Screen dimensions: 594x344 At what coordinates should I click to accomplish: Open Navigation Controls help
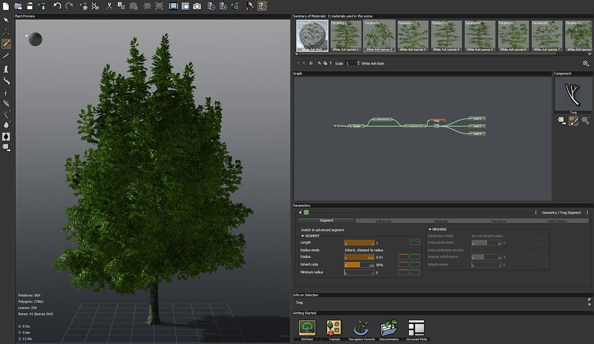(x=361, y=329)
